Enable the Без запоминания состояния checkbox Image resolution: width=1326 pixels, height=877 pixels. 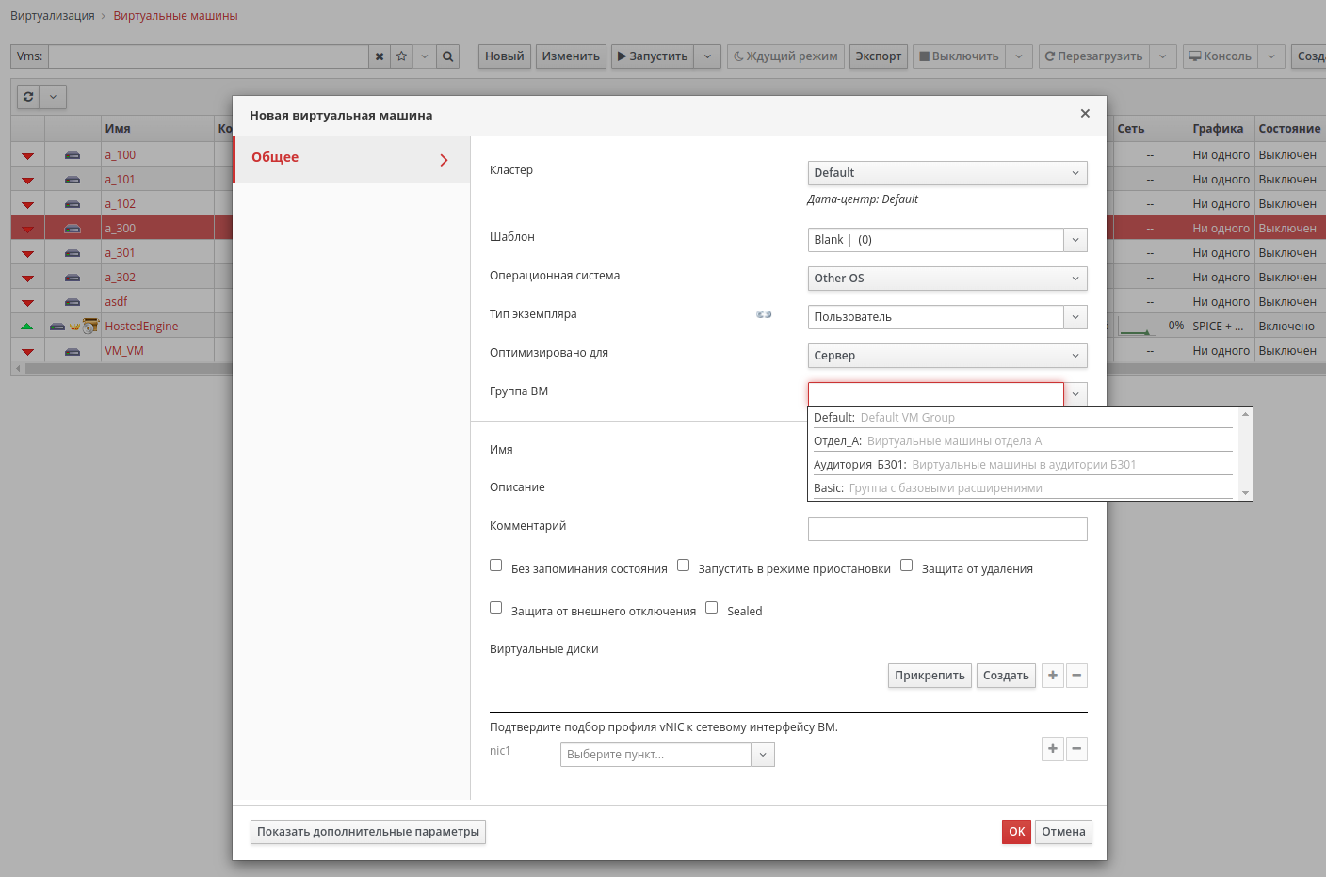point(495,566)
